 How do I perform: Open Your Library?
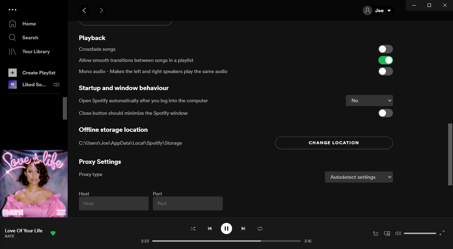coord(13,51)
